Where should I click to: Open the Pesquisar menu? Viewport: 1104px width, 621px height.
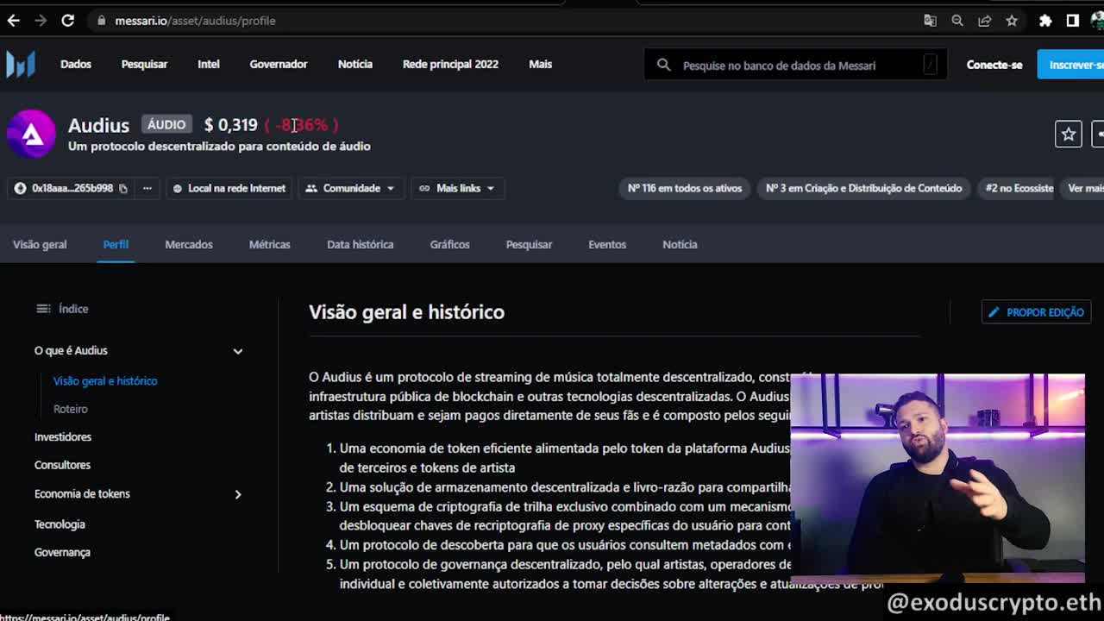click(144, 64)
